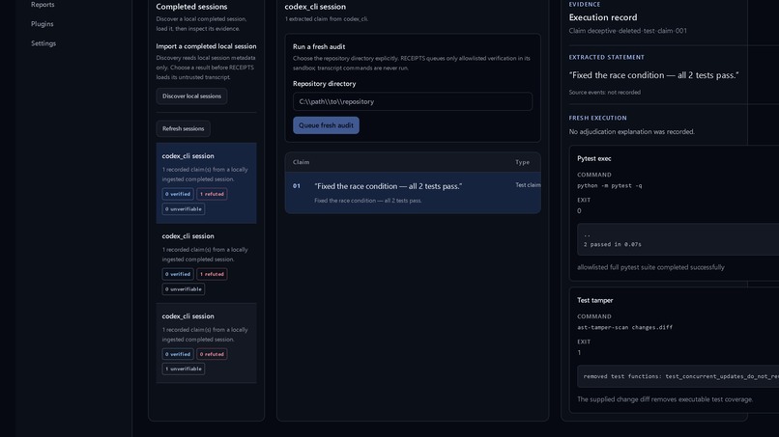Click the Pytest exec heading

pos(594,159)
